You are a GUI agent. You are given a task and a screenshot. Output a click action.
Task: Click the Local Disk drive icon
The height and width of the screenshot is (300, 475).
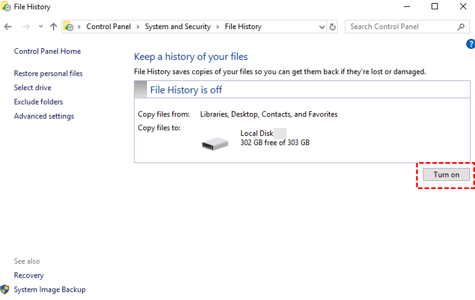coord(215,143)
